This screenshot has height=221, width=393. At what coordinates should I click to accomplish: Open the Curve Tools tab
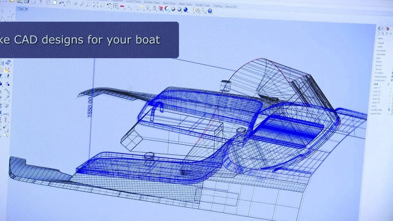134,1
